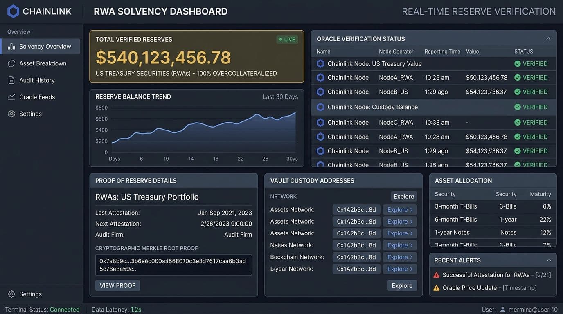The width and height of the screenshot is (563, 314).
Task: Open the Solvency Overview section
Action: click(x=40, y=47)
